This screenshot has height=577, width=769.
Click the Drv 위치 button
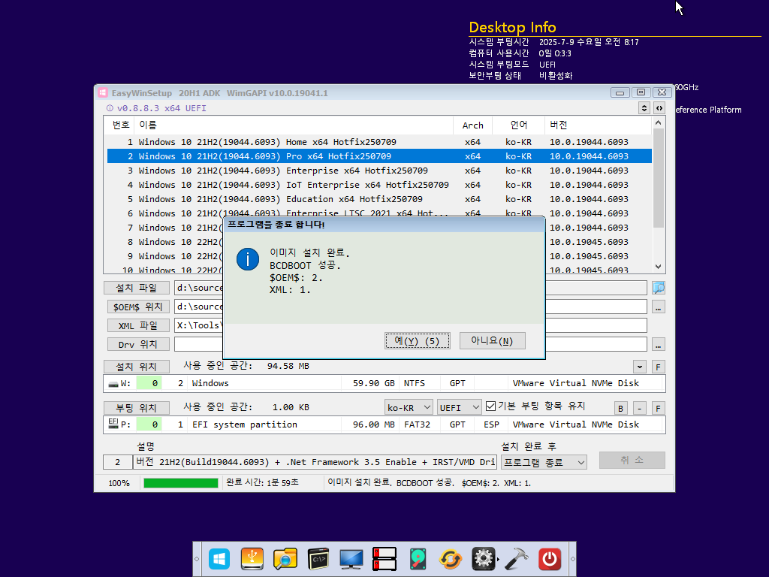tap(138, 344)
